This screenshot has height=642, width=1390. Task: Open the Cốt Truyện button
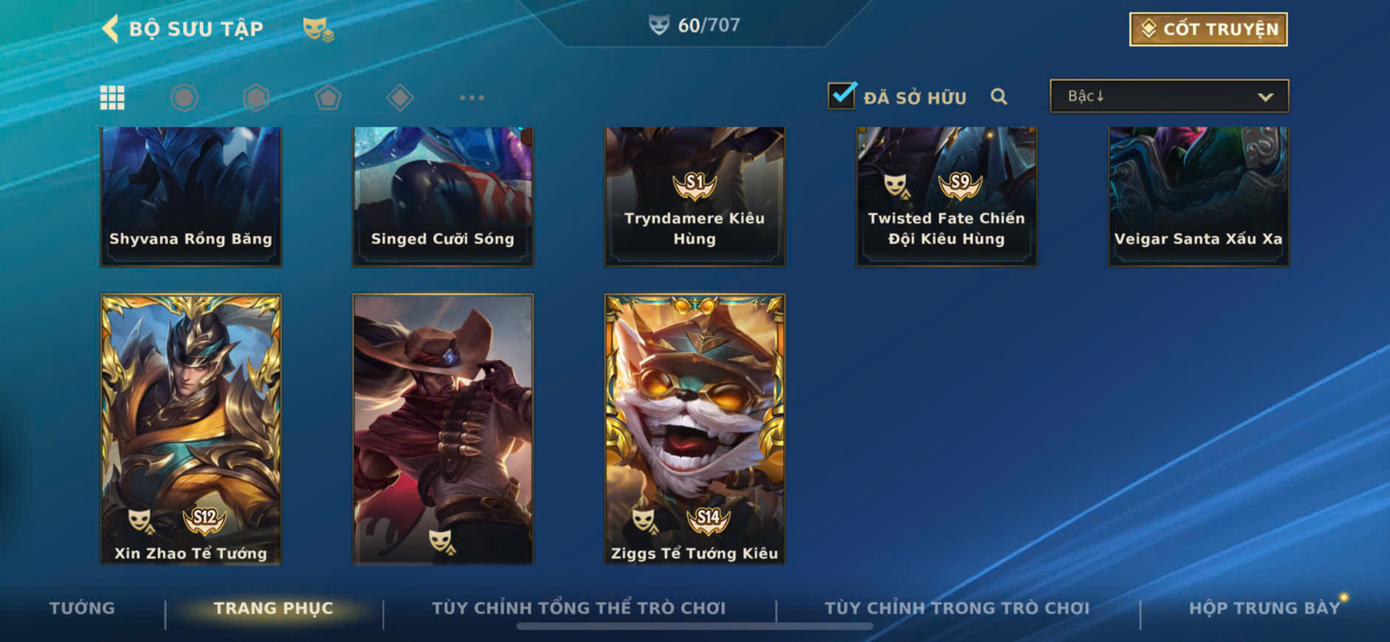(x=1208, y=30)
